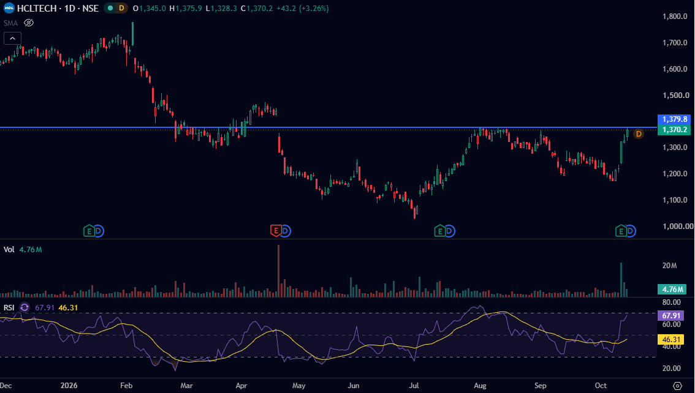The width and height of the screenshot is (695, 393).
Task: Click the green 4.76 M volume axis label
Action: pos(672,290)
